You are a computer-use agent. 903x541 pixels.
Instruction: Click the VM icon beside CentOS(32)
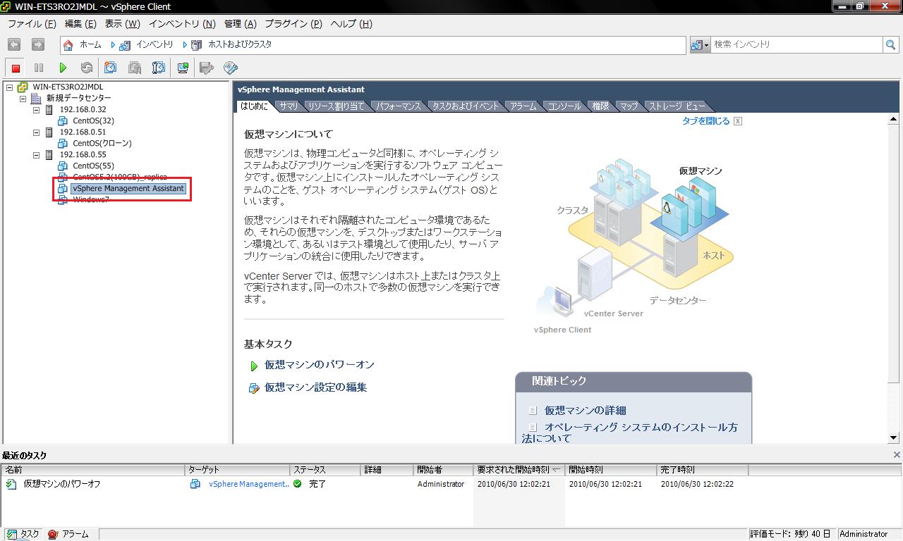[x=63, y=121]
